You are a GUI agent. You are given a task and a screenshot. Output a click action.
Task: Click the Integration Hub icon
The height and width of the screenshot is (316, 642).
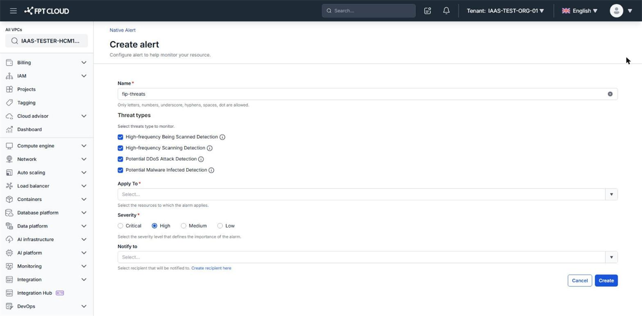pos(9,293)
